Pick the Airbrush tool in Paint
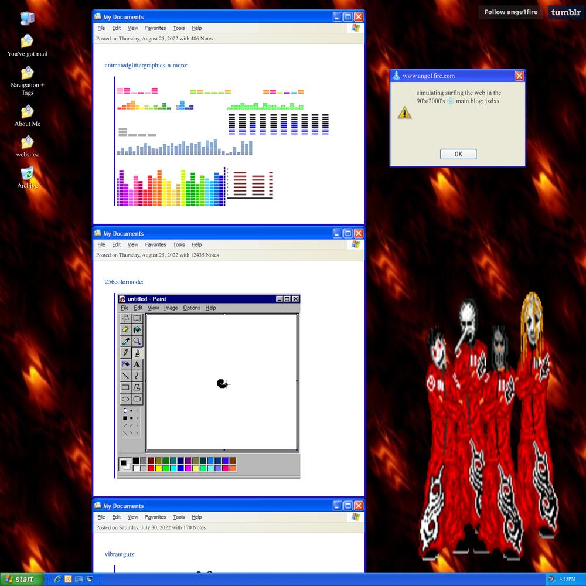The height and width of the screenshot is (586, 586). [125, 364]
